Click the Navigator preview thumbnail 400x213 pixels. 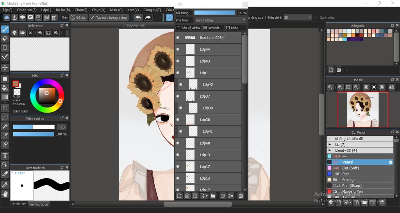(363, 109)
